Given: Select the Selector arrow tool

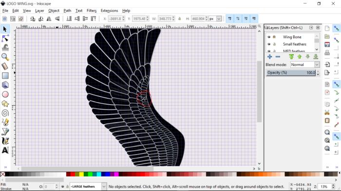Looking at the screenshot, I should click(x=5, y=29).
